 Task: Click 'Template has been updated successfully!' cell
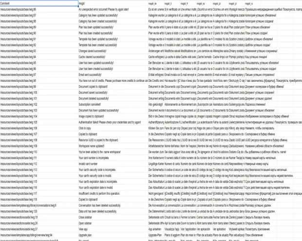pyautogui.click(x=113, y=39)
